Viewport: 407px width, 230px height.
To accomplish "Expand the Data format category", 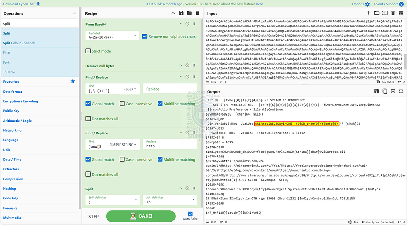I will coord(40,92).
